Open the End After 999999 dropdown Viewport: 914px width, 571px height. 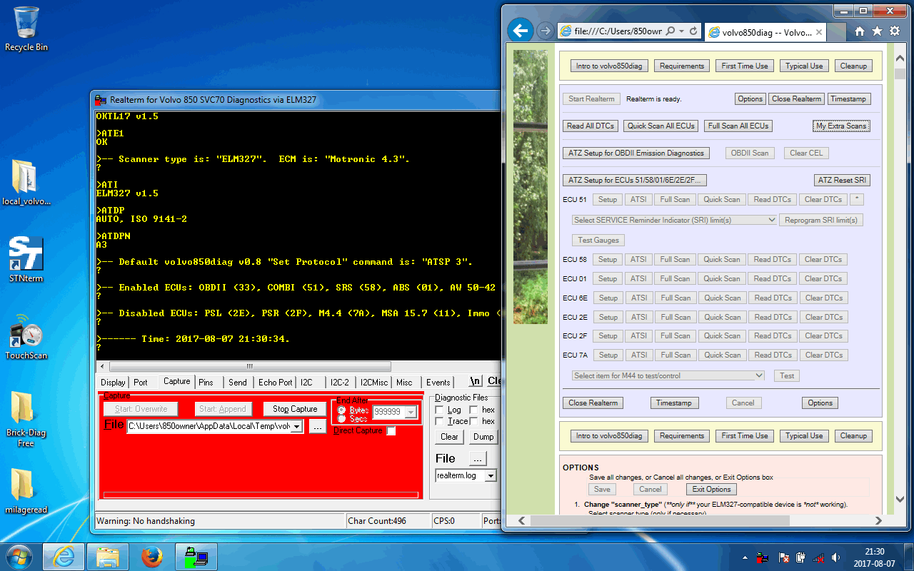tap(411, 413)
